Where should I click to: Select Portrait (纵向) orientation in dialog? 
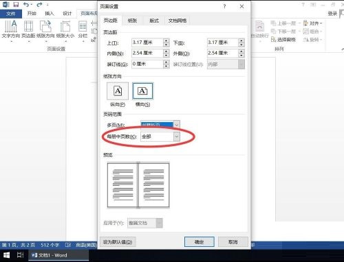coord(118,91)
